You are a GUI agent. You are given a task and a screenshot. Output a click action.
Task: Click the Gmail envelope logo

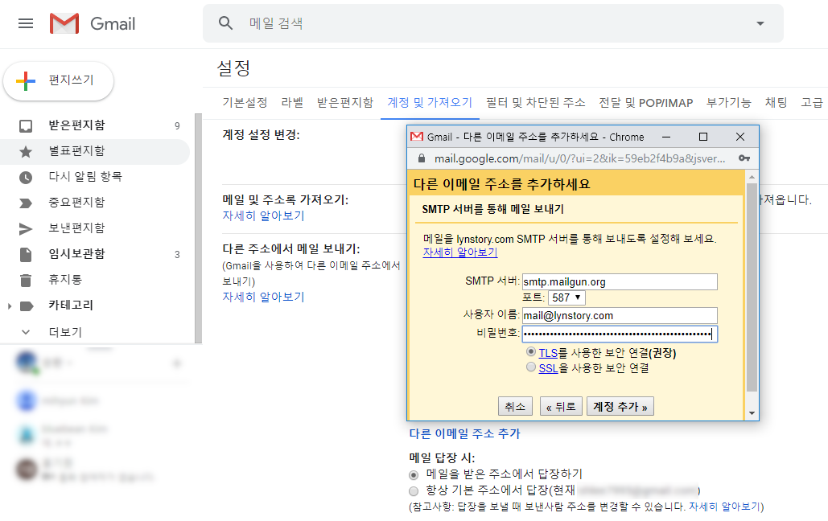click(64, 23)
